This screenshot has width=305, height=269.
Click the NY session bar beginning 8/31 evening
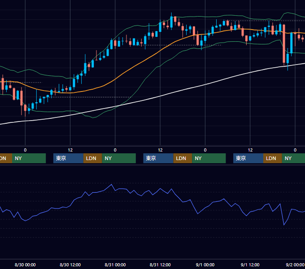[x=209, y=158]
